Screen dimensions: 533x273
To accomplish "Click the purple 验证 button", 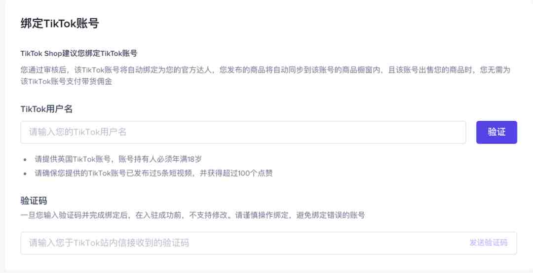I will click(x=496, y=132).
